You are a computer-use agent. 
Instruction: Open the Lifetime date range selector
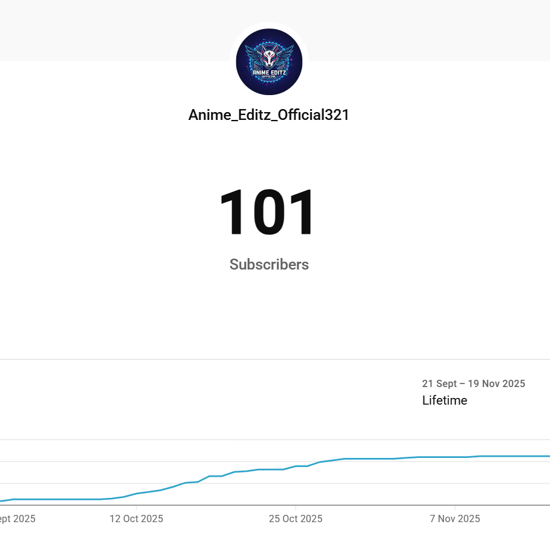click(445, 400)
